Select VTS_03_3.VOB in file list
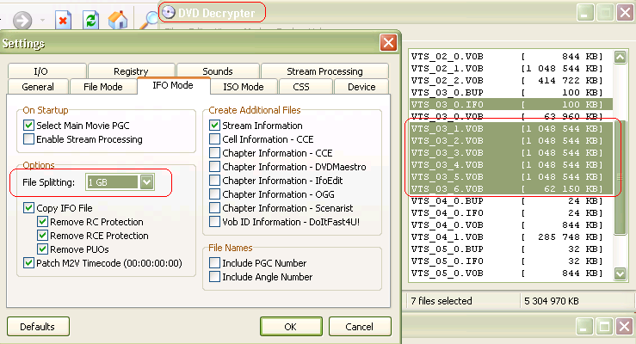 point(510,153)
